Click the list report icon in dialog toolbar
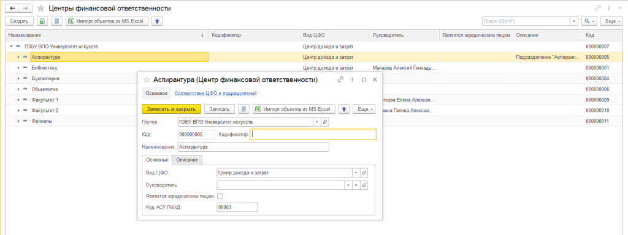Screen dimensions: 628x235 (x=244, y=109)
